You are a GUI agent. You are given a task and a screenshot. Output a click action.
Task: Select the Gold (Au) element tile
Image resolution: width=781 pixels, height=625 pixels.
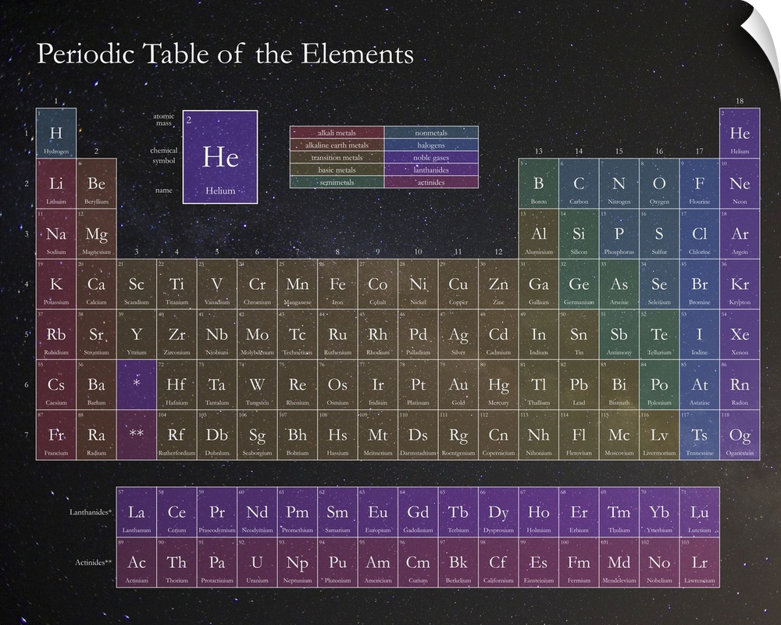[x=458, y=384]
